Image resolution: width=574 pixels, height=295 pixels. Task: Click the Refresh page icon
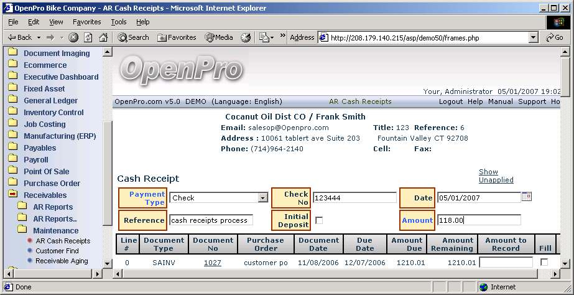pyautogui.click(x=88, y=37)
